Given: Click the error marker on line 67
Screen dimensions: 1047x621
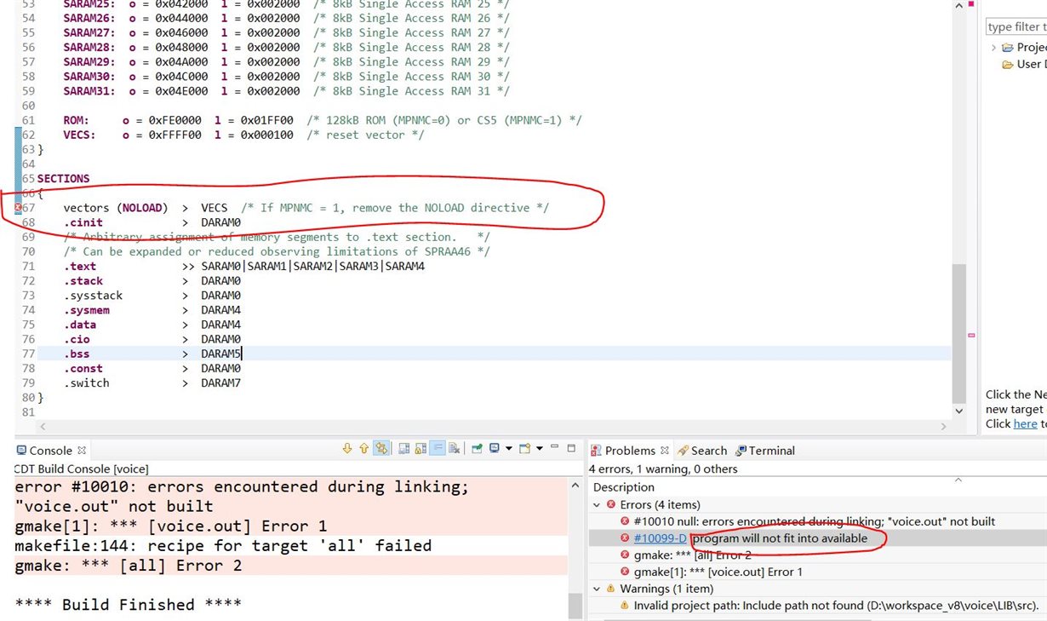Looking at the screenshot, I should pyautogui.click(x=19, y=208).
